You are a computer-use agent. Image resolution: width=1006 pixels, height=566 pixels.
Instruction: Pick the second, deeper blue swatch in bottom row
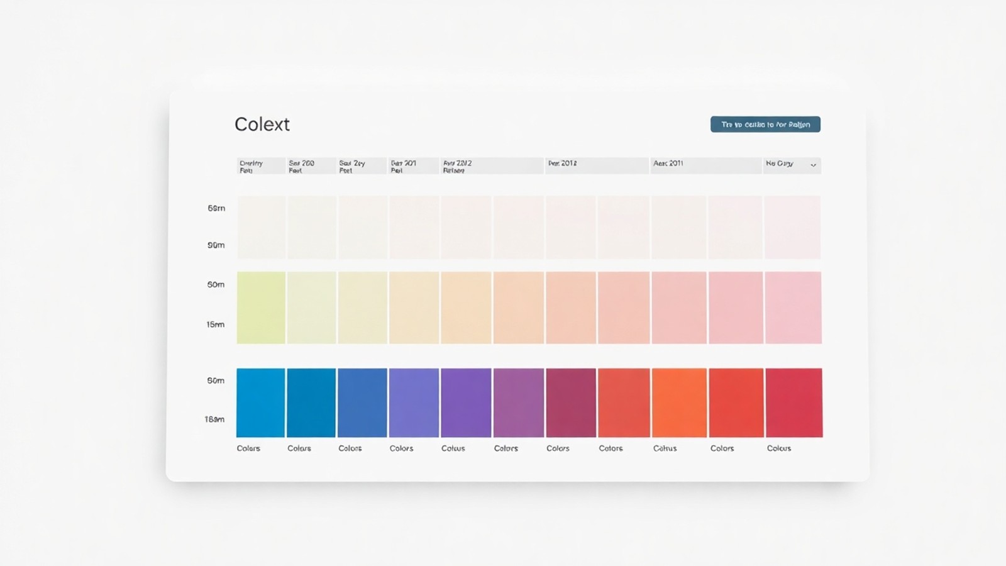pos(311,402)
